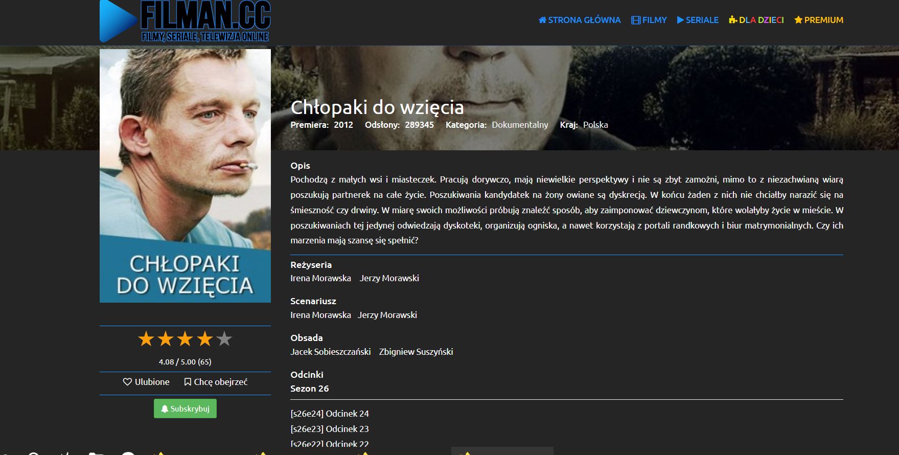Give a five-star rating with the grey star
Viewport: 899px width, 455px height.
pyautogui.click(x=224, y=338)
